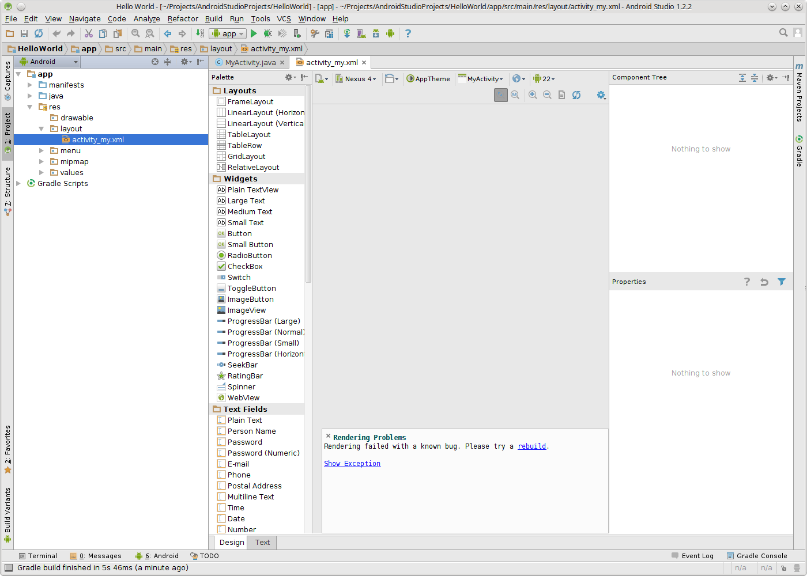Click the Show Exception link
The width and height of the screenshot is (807, 576).
click(x=352, y=464)
